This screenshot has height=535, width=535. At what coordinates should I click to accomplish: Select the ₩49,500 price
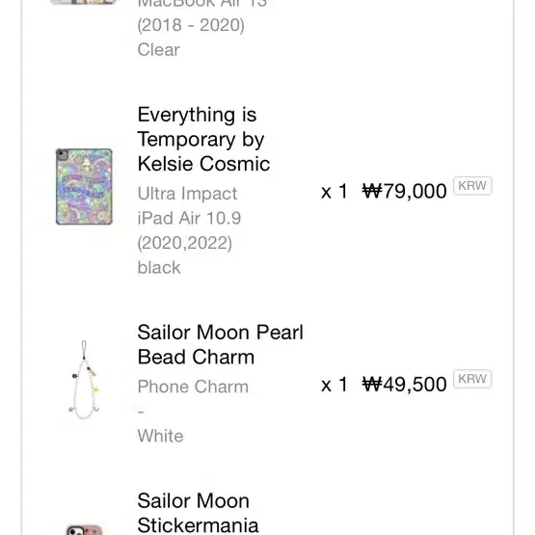pyautogui.click(x=404, y=384)
